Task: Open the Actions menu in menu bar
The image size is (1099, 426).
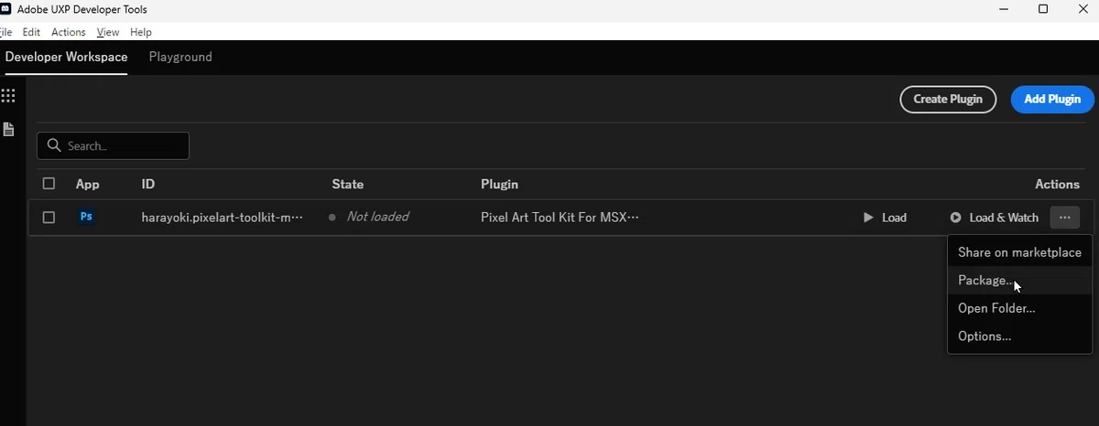Action: click(x=69, y=32)
